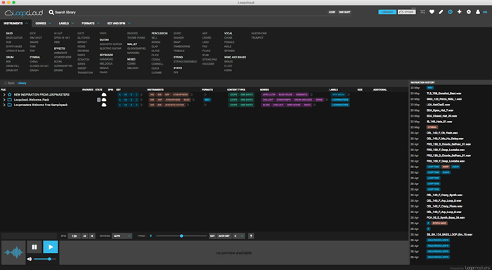The height and width of the screenshot is (270, 492).
Task: Click cloud icon on Loopmasters Welcome Free Samplepack row
Action: pos(104,105)
